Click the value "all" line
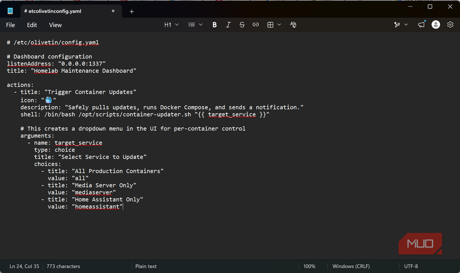Screen dimensions: 460x273 point(68,178)
